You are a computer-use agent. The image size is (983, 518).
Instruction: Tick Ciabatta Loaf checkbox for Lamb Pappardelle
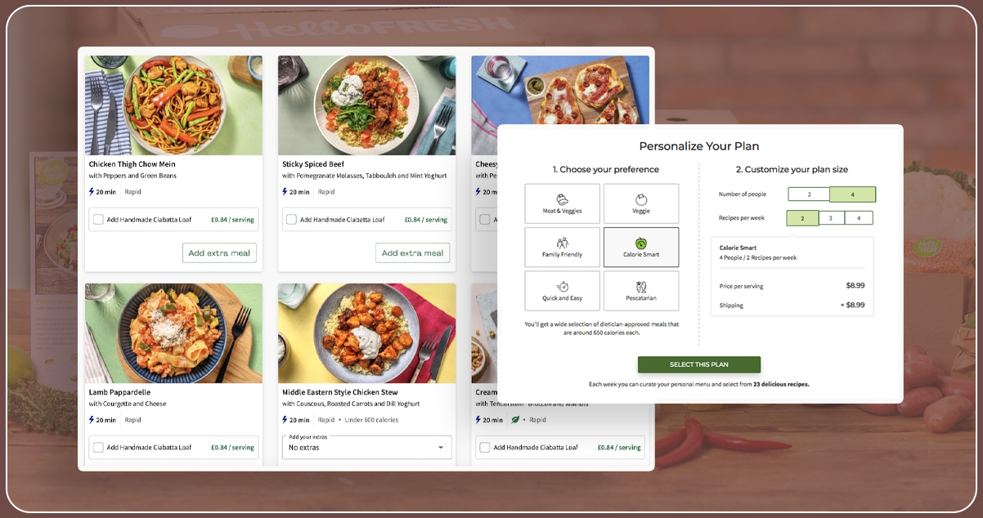[x=98, y=448]
